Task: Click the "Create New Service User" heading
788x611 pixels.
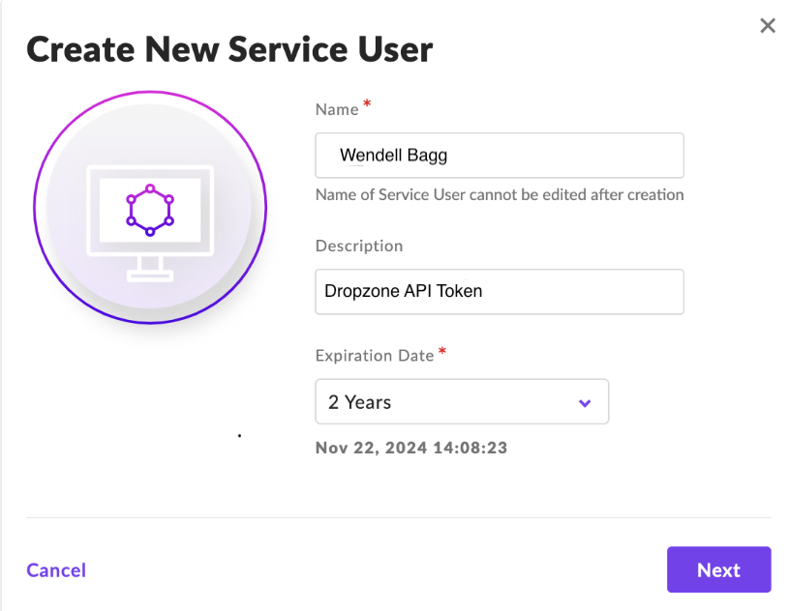Action: point(229,48)
